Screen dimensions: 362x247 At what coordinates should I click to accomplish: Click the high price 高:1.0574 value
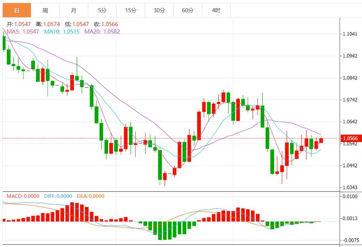coord(48,24)
